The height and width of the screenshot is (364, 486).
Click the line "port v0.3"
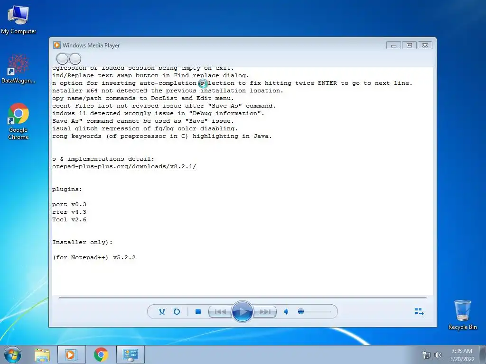[69, 204]
